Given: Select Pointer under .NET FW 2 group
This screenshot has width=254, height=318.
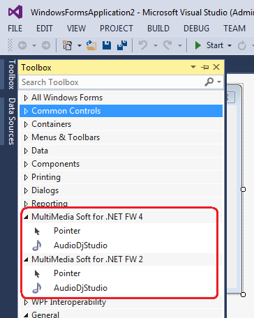Looking at the screenshot, I should point(67,273).
